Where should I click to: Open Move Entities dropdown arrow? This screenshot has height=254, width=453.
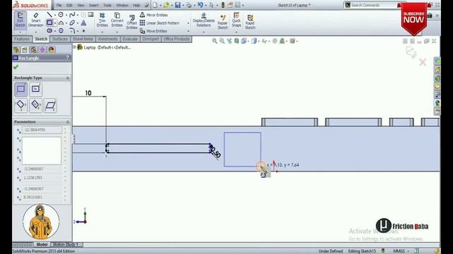coord(188,31)
